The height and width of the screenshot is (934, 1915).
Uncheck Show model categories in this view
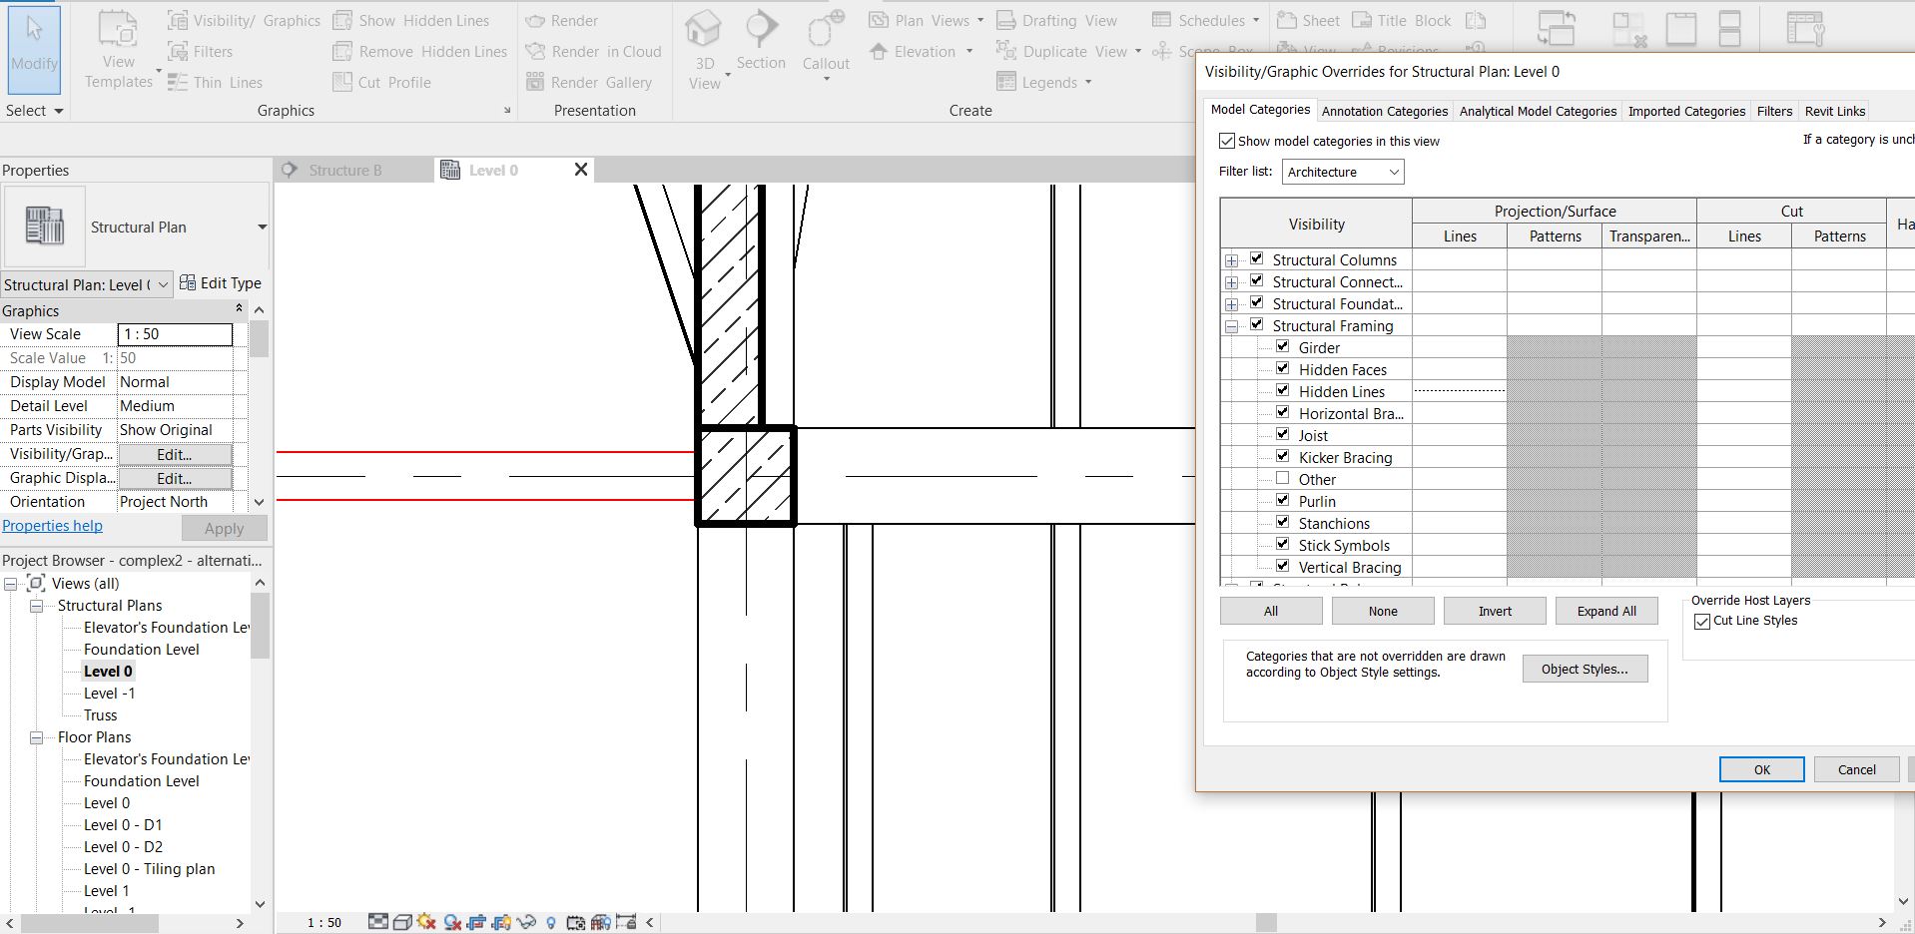pos(1227,141)
